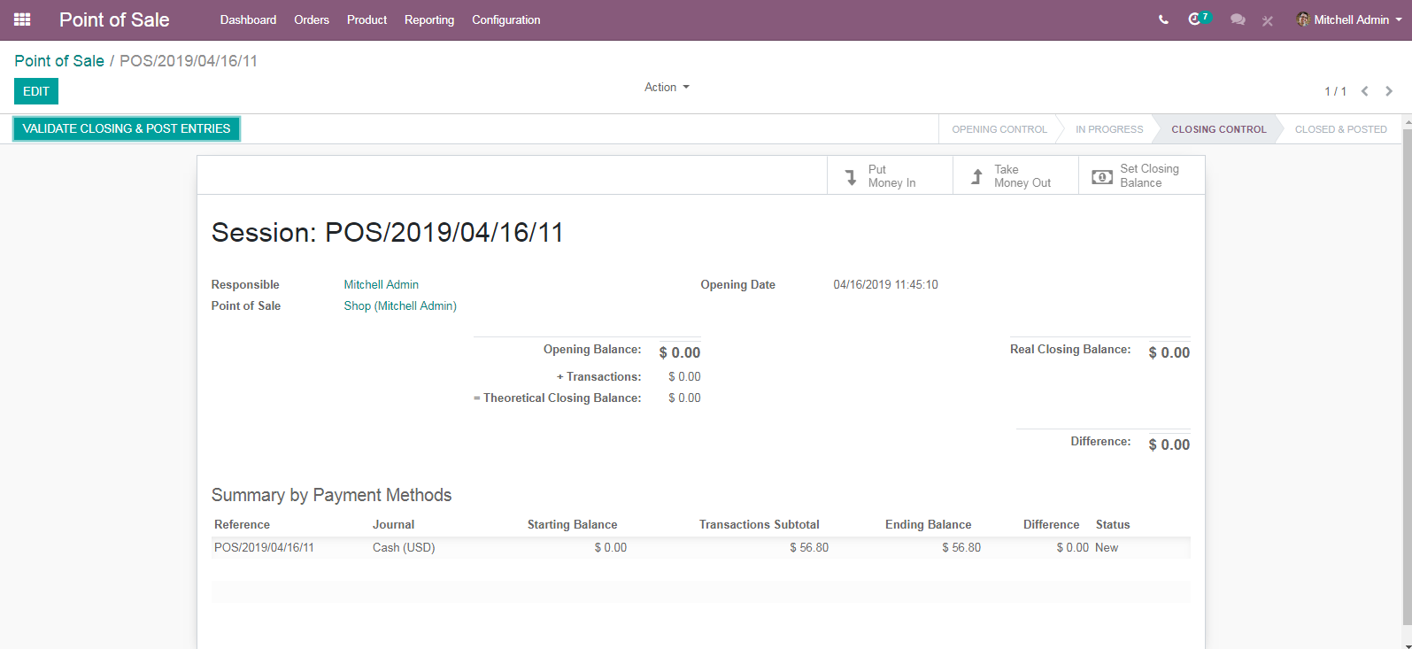Sort by the Status column header
The height and width of the screenshot is (649, 1412).
point(1113,524)
